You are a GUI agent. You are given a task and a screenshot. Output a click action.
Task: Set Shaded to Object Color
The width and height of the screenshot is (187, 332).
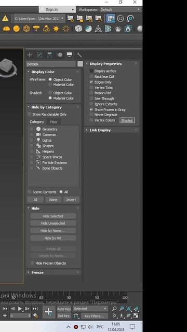pyautogui.click(x=50, y=93)
